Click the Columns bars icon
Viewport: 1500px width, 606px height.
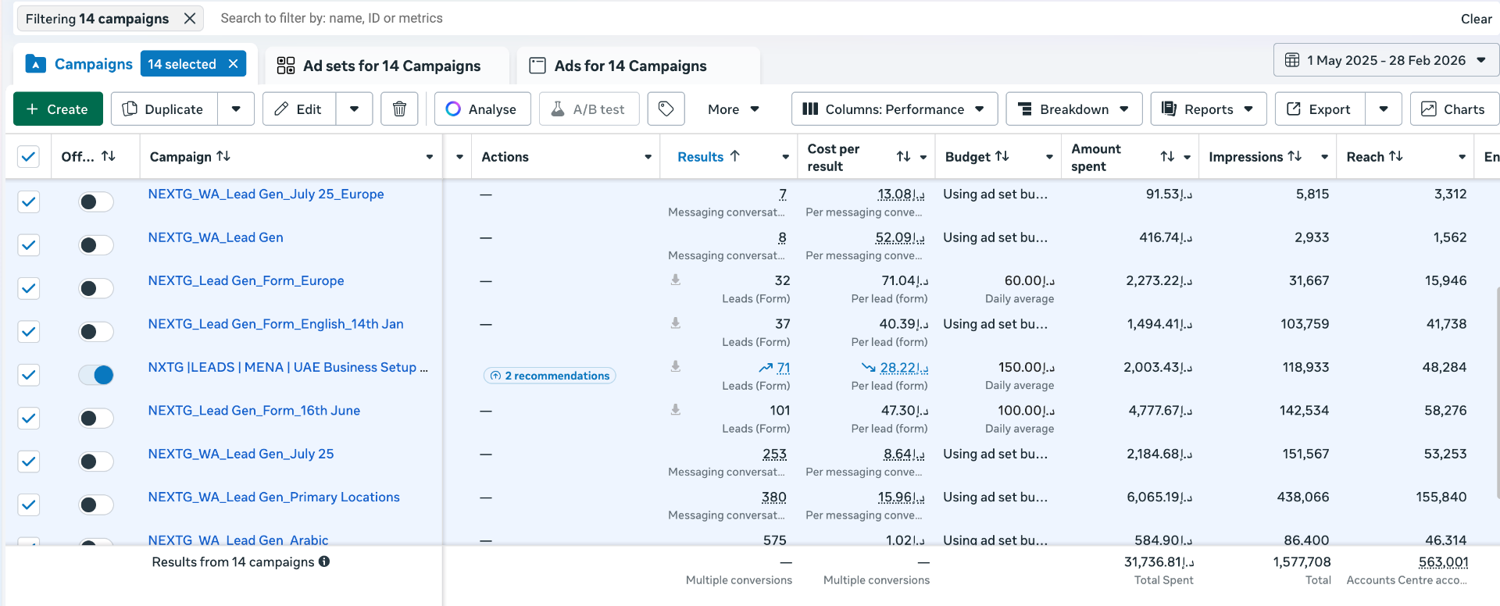(811, 109)
